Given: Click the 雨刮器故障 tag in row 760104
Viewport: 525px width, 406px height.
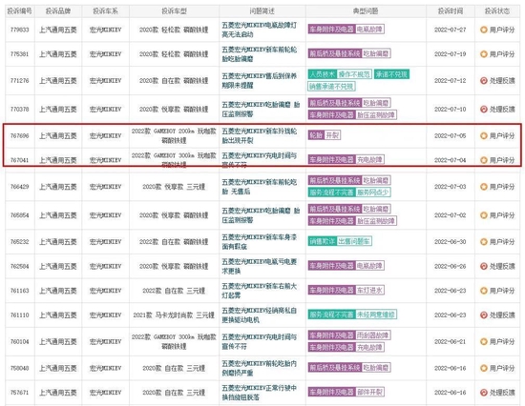Looking at the screenshot, I should (x=372, y=335).
